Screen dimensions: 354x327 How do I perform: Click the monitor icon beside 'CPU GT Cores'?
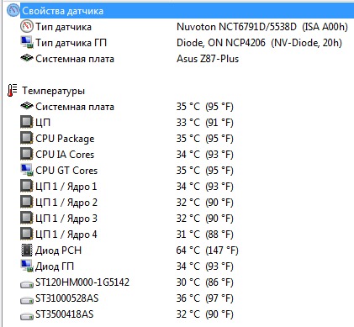coord(27,170)
